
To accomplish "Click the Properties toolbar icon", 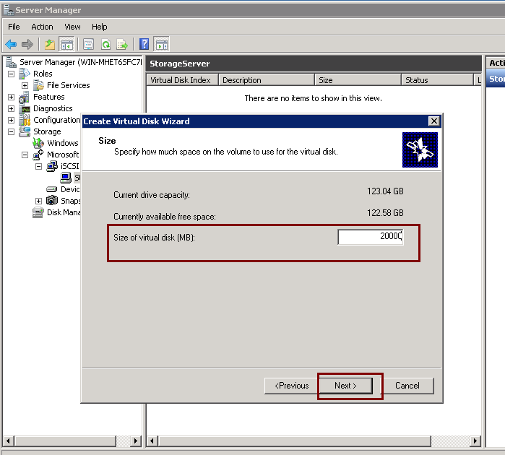I will click(x=88, y=44).
